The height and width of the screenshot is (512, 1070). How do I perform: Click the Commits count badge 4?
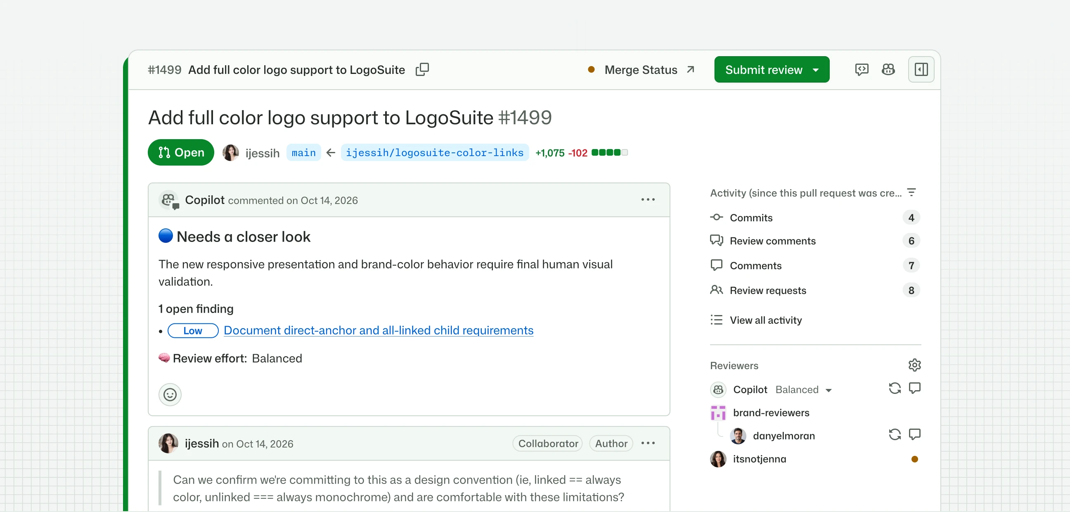click(x=911, y=217)
